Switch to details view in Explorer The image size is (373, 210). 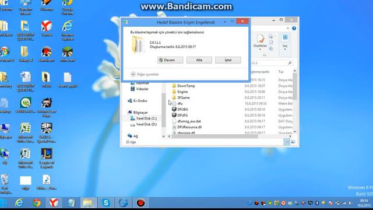[x=287, y=142]
